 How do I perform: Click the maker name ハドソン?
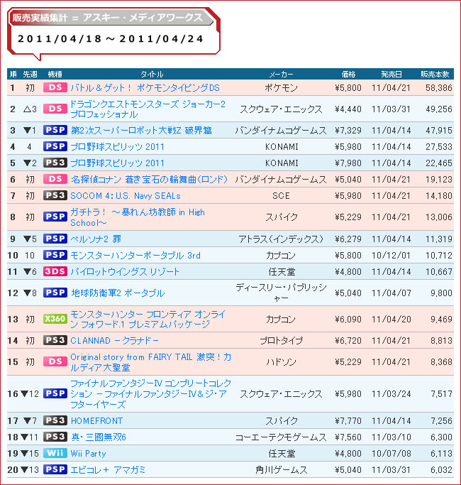point(281,362)
